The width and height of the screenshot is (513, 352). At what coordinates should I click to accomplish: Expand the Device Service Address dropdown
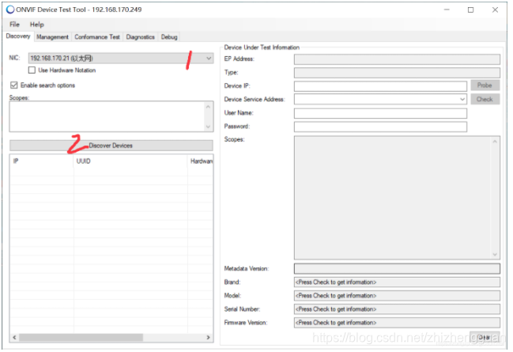coord(462,99)
